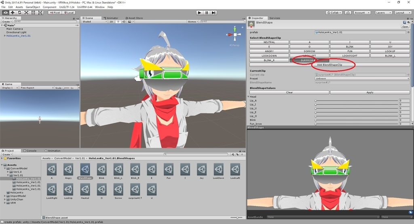This screenshot has height=224, width=414.
Task: Select the BlendShape asset icon
Action: tap(85, 169)
